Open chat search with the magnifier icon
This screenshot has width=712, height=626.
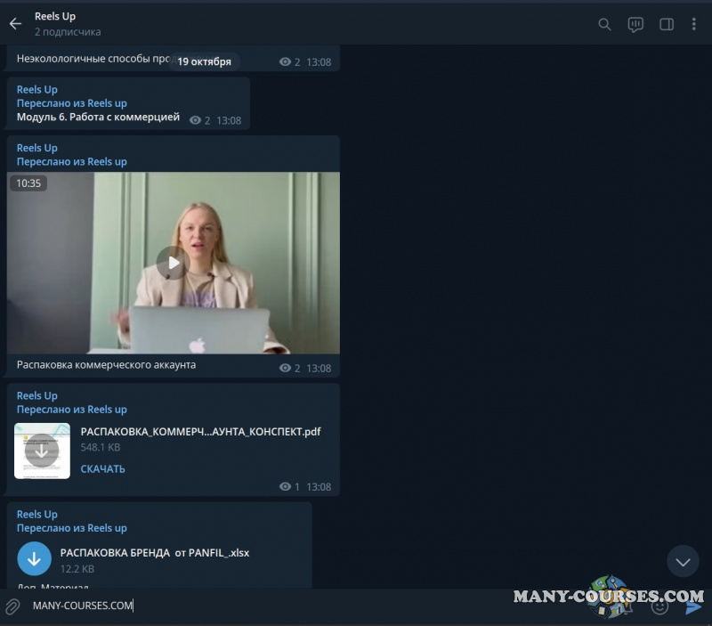[x=604, y=24]
